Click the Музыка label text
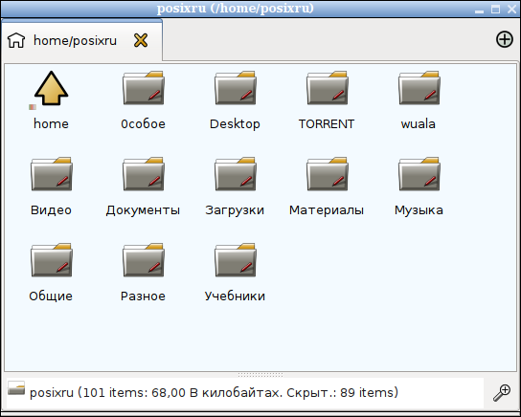 [419, 210]
